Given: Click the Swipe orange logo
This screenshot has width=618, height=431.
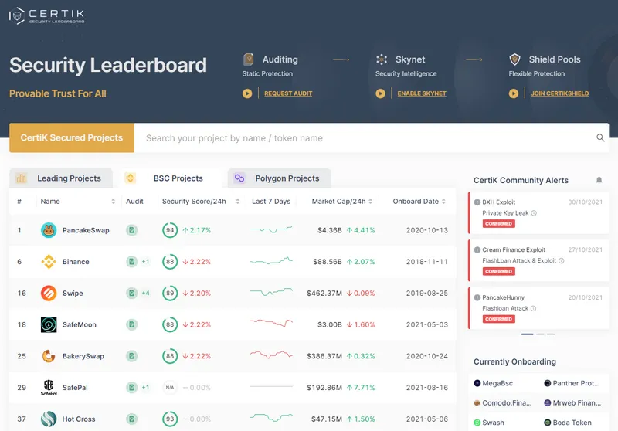Looking at the screenshot, I should pyautogui.click(x=49, y=293).
